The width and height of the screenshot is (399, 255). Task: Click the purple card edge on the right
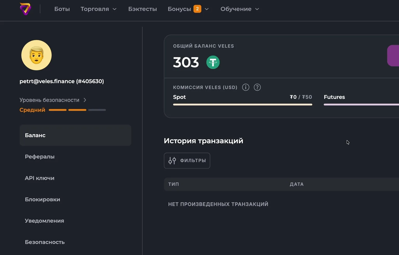(393, 55)
